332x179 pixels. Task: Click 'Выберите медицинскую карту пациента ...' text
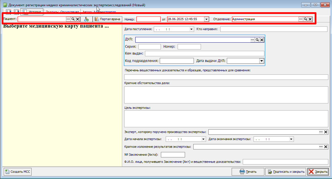56,26
